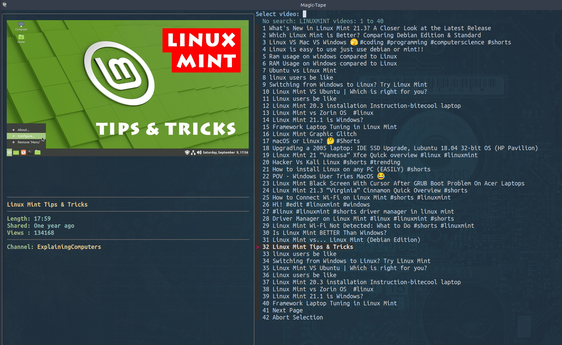Select video 18 Upgrading a 2005 laptop

[x=400, y=148]
